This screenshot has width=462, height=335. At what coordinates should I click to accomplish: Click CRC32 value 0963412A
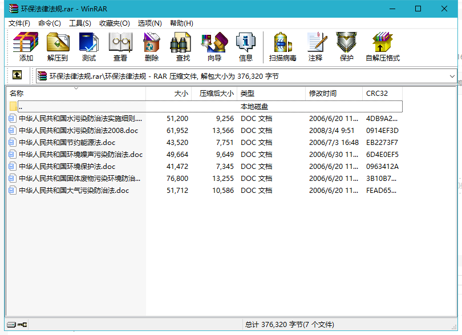tap(382, 166)
